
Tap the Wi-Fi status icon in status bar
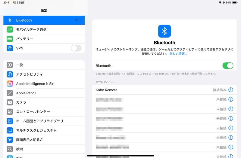[x=220, y=2]
